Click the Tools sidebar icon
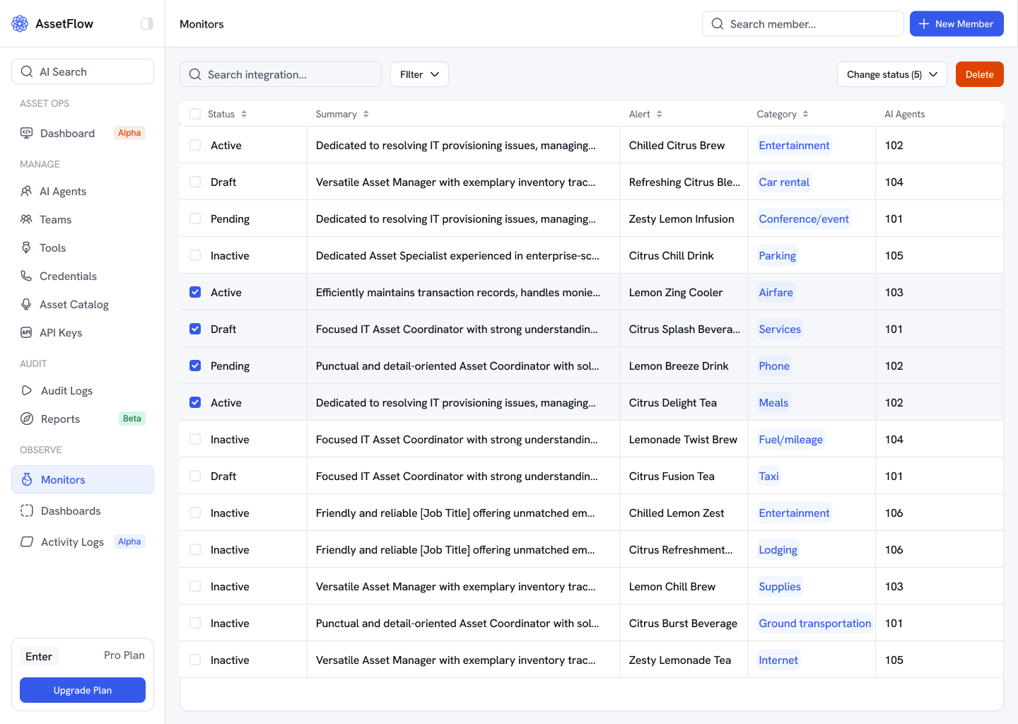 (x=26, y=247)
